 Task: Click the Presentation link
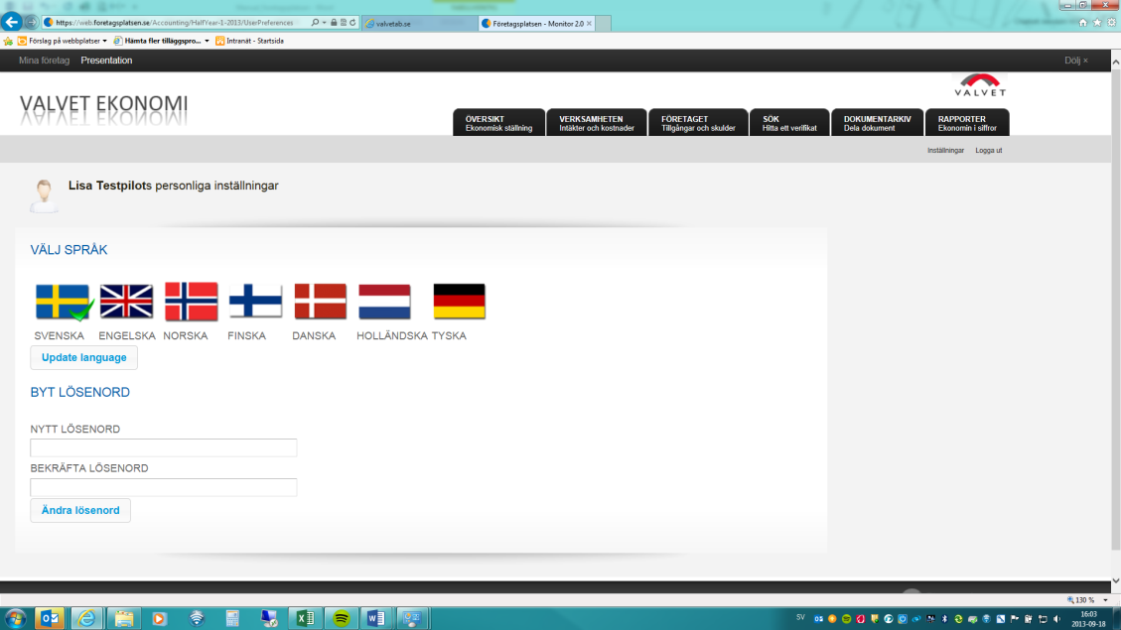point(106,61)
